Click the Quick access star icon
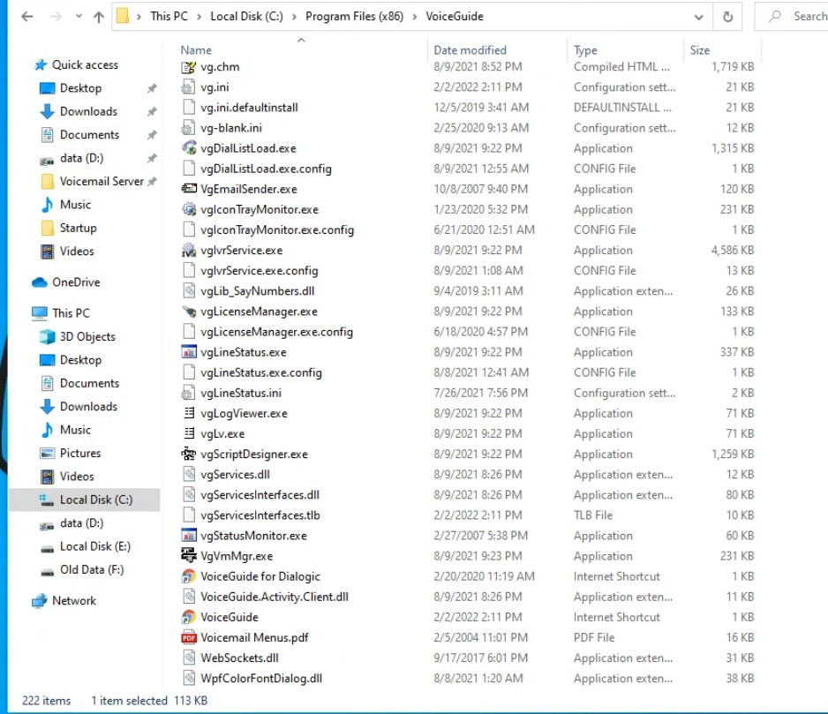 point(40,65)
